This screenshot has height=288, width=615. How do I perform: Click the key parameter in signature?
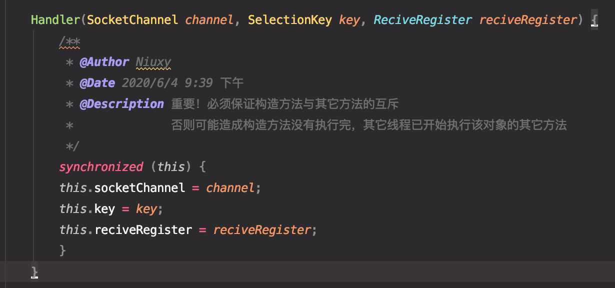click(x=349, y=20)
